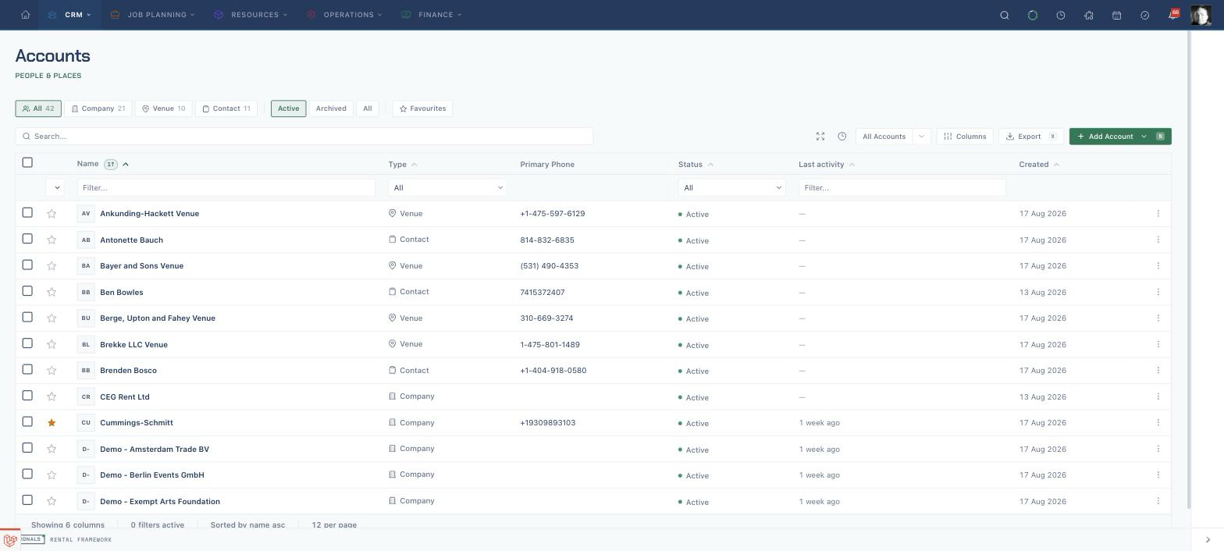Focus the Last activity filter field
The height and width of the screenshot is (551, 1224).
tap(902, 187)
